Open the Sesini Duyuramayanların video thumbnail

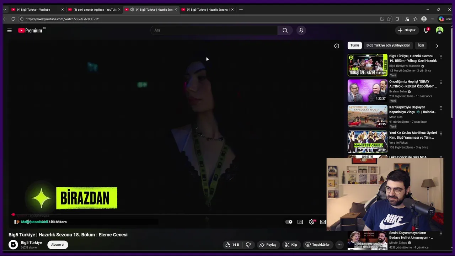click(368, 241)
